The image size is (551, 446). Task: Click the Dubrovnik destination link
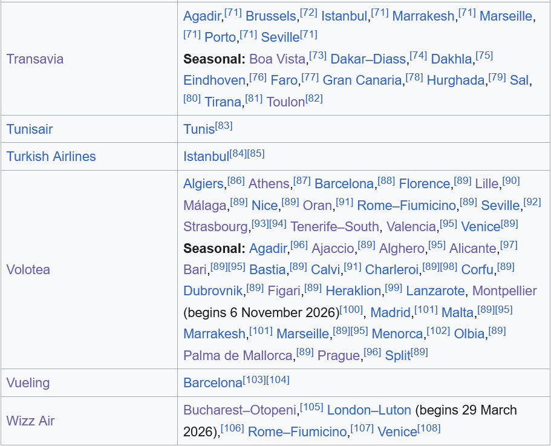[214, 290]
